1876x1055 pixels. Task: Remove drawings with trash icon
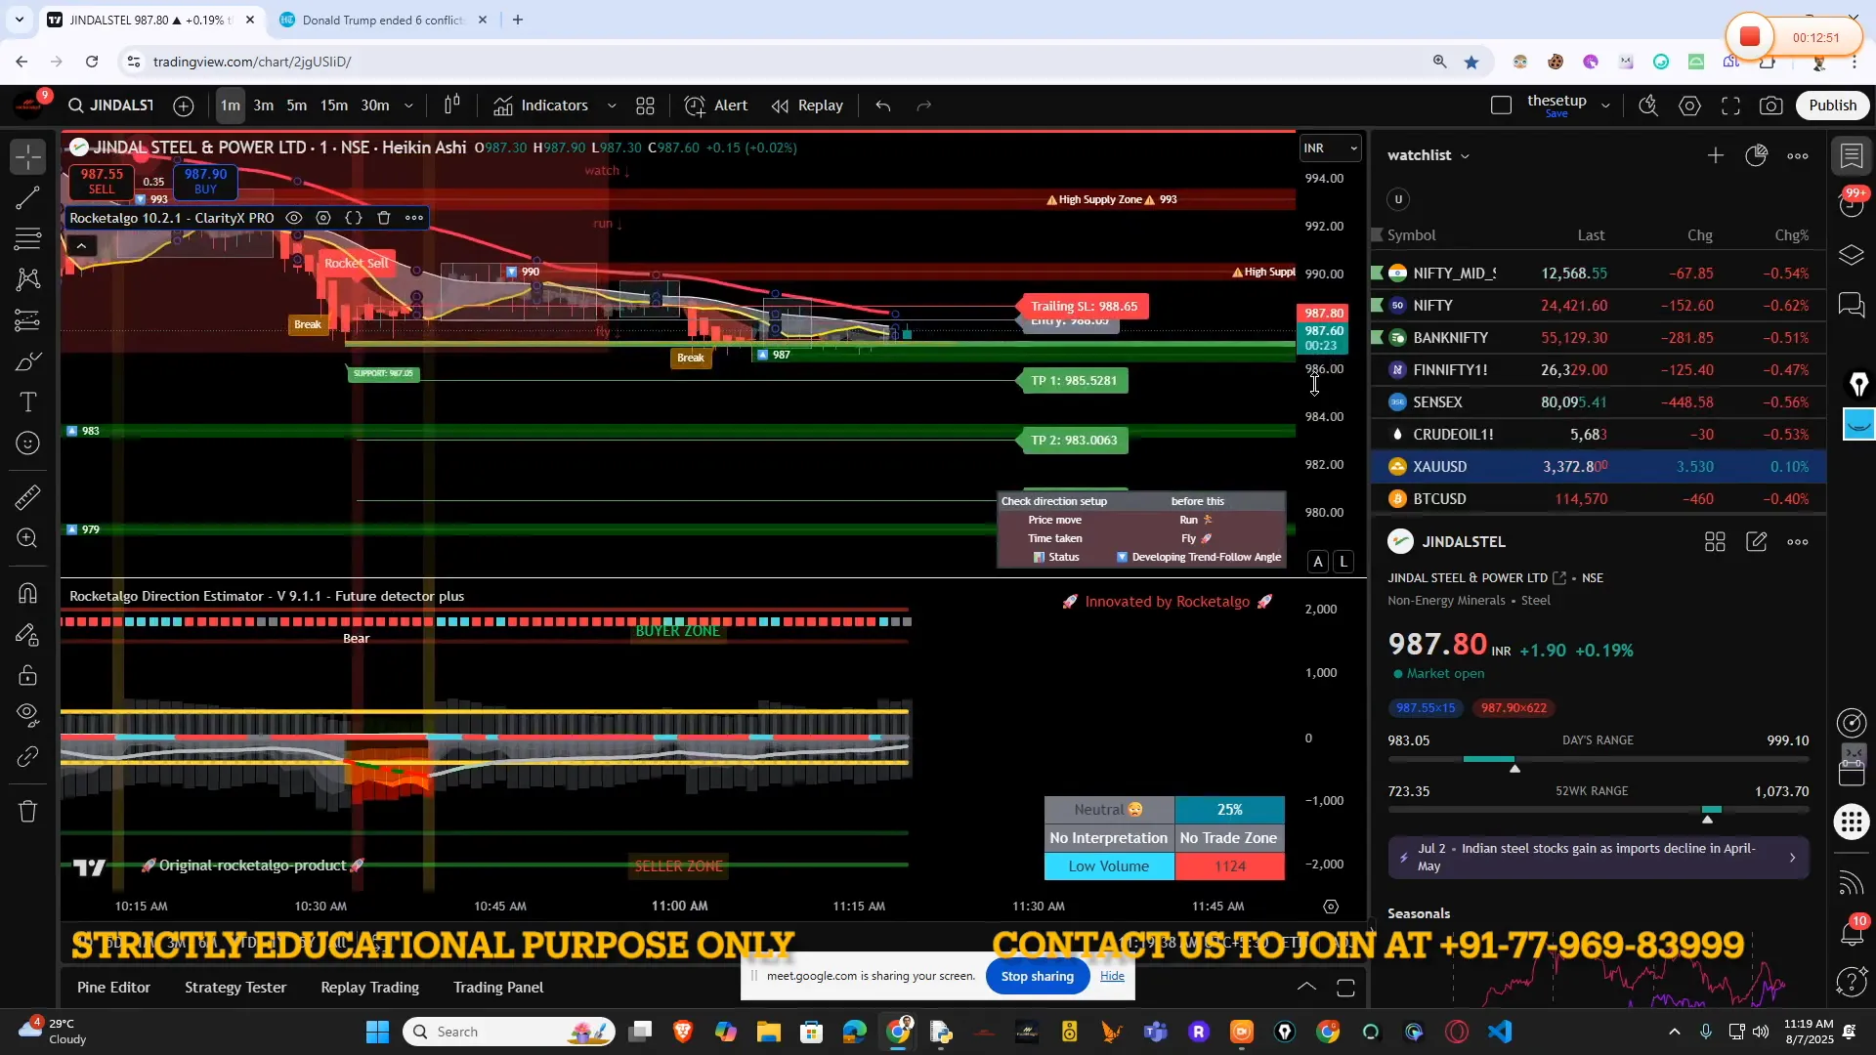(28, 812)
